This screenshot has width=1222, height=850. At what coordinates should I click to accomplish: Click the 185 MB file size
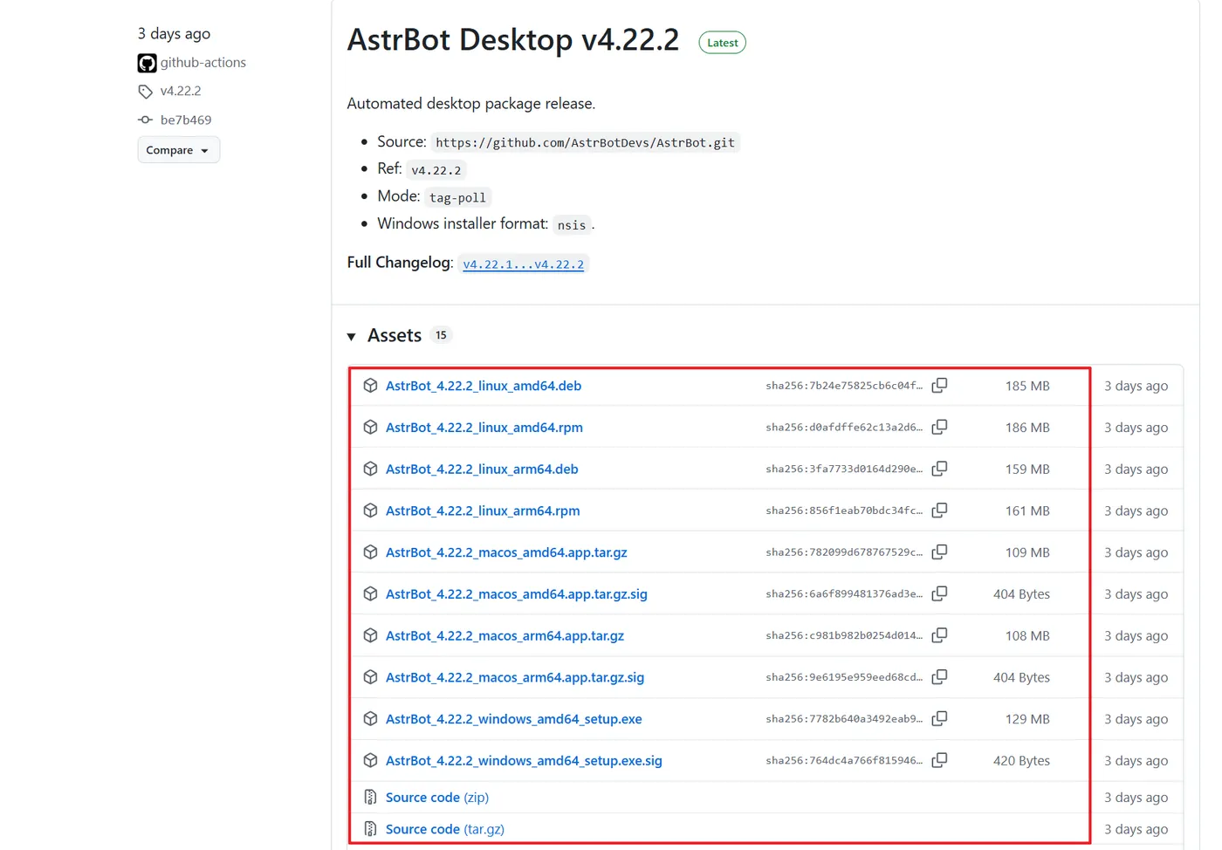point(1027,386)
